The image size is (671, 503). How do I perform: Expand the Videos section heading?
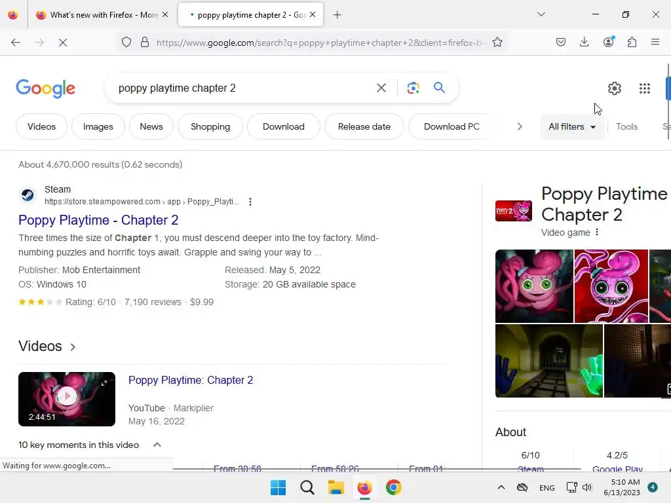point(47,346)
